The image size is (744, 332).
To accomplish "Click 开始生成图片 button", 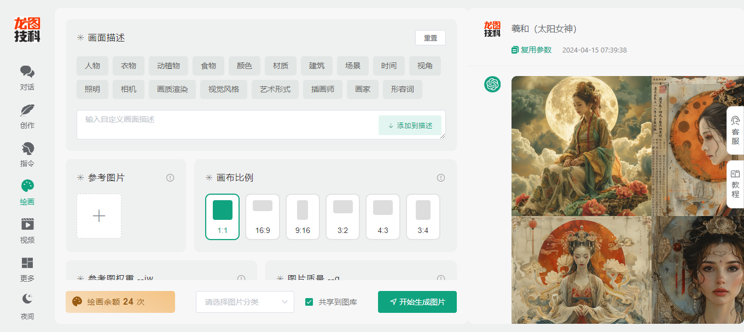I will [417, 302].
